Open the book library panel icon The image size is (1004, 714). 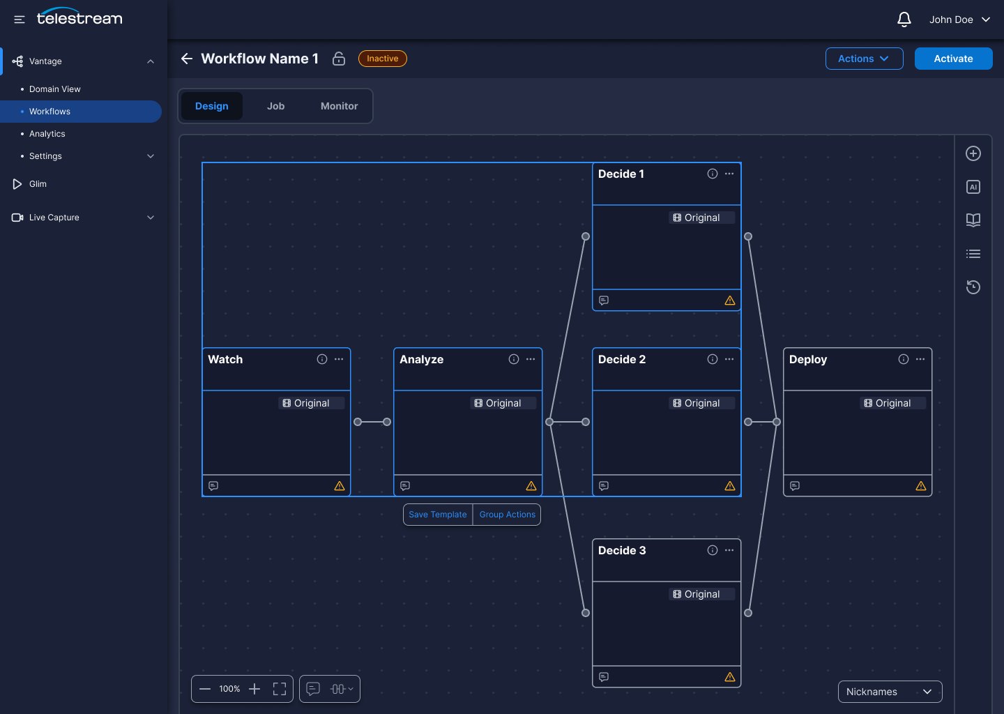(x=973, y=220)
